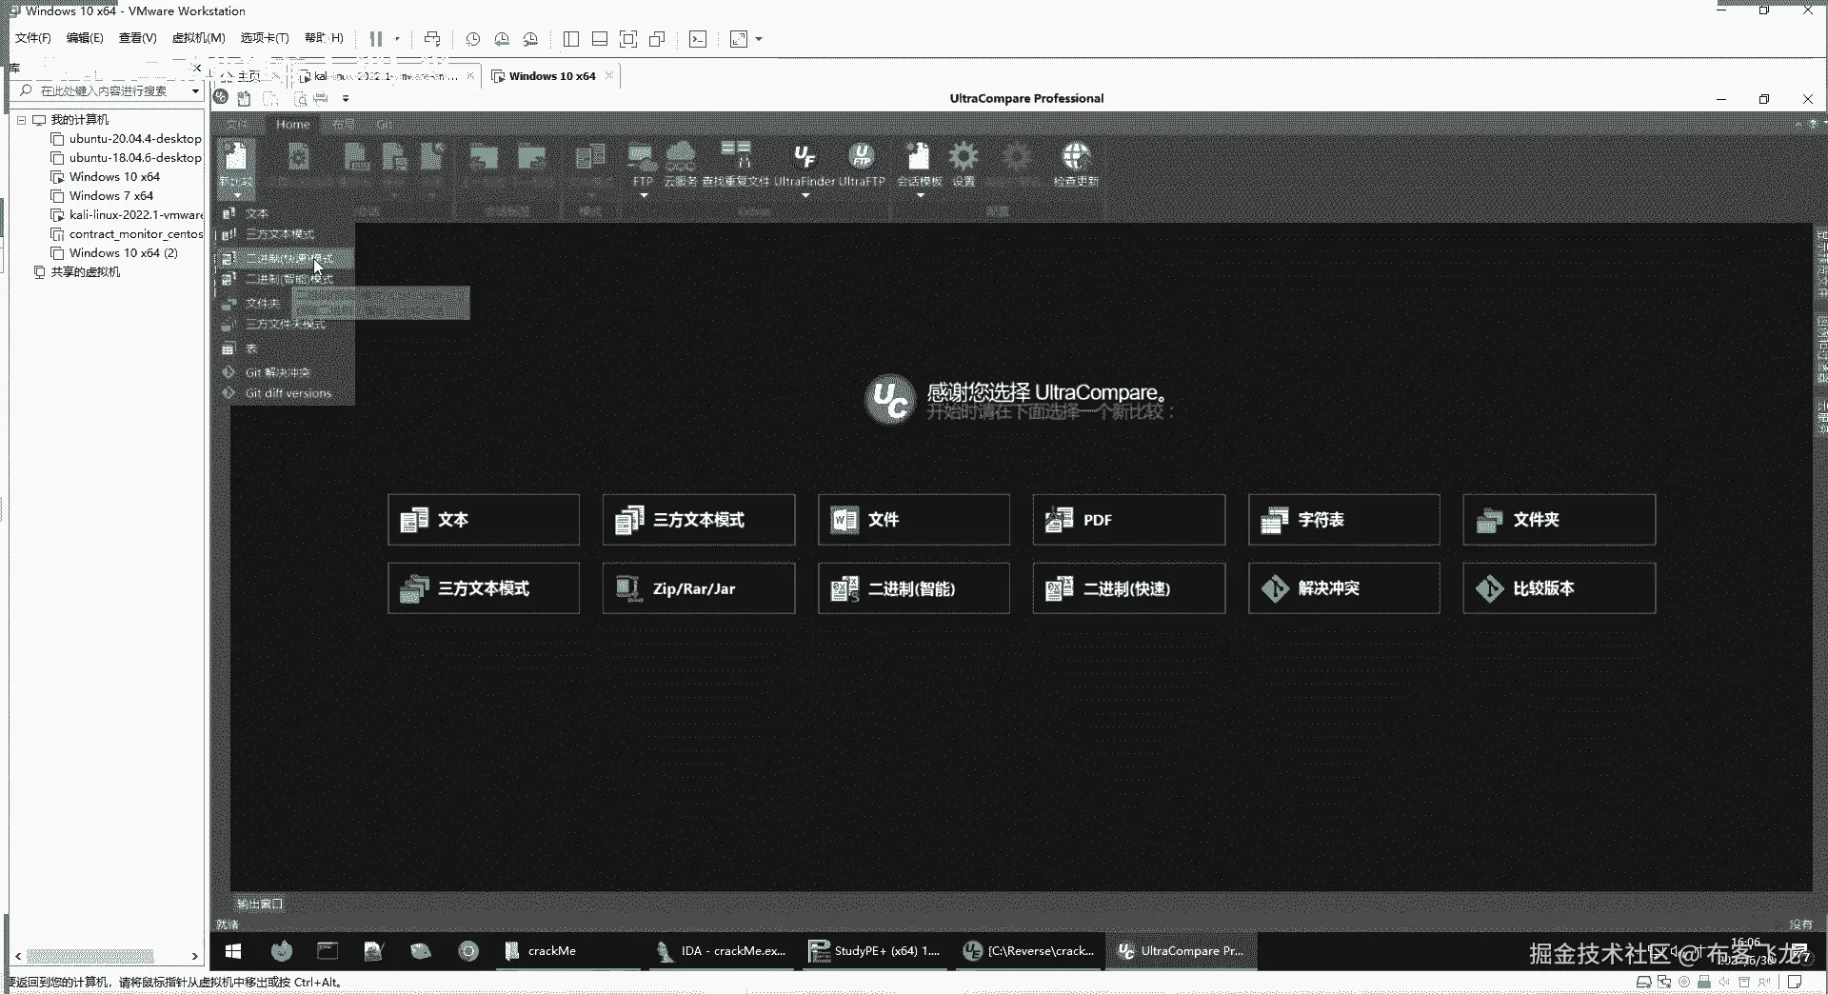Screen dimensions: 1828x994
Task: Switch to C:\Reverse\crack taskbar window
Action: 1028,950
